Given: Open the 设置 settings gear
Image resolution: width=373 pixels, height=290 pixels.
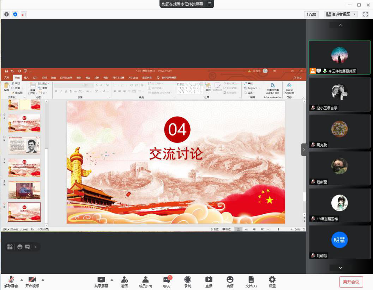Looking at the screenshot, I should [x=272, y=282].
